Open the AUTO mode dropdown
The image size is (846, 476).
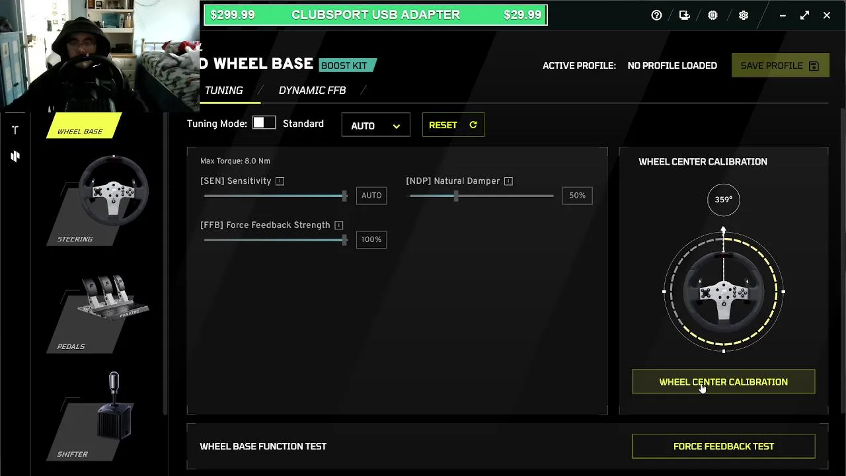point(375,126)
